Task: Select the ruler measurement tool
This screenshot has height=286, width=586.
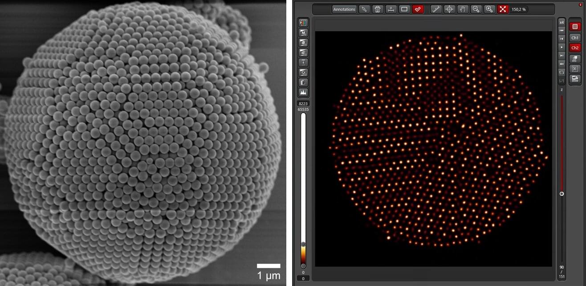Action: click(436, 9)
